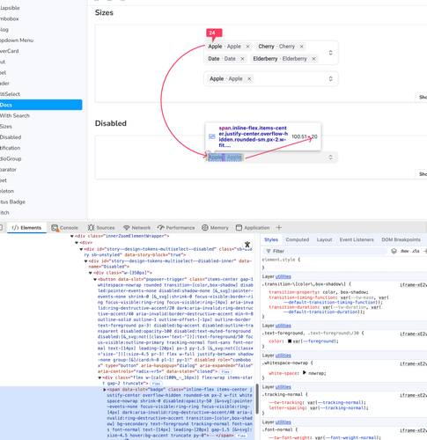This screenshot has width=427, height=440.
Task: Toggle the :hov element state panel
Action: [405, 251]
